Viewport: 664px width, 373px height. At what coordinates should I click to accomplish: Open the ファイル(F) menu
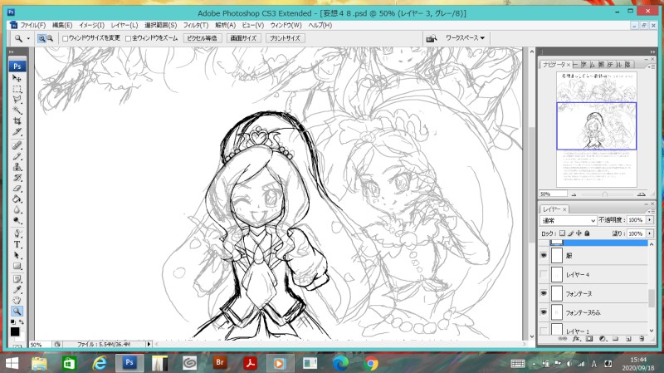33,26
